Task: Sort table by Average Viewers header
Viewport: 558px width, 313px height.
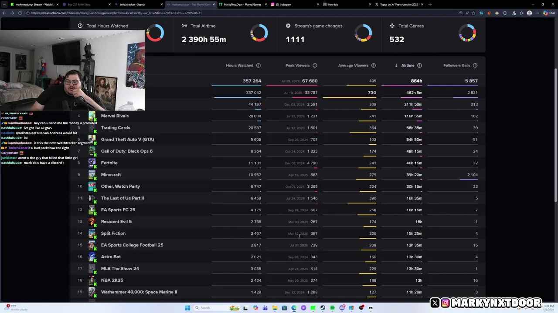Action: pos(353,66)
